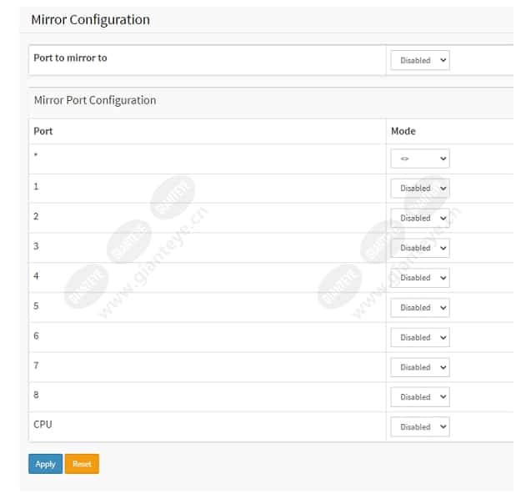Click the Mirror Port Configuration heading
This screenshot has height=494, width=526.
click(95, 100)
